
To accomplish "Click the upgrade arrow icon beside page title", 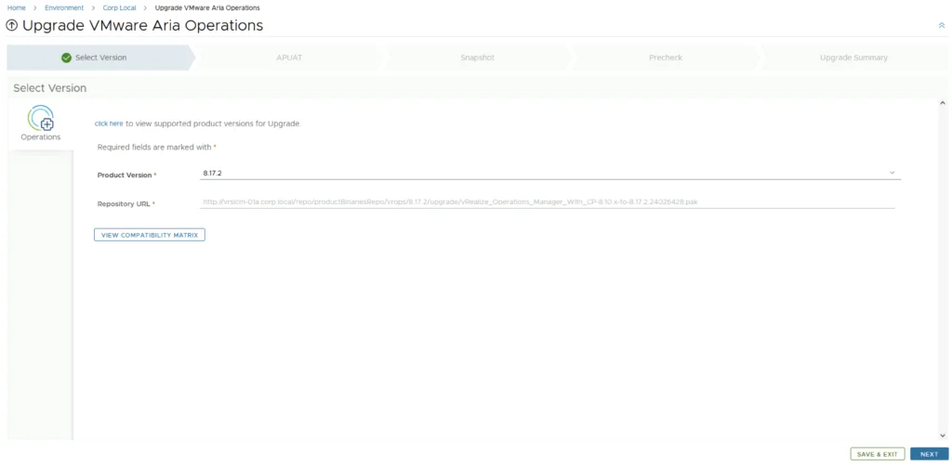I will point(11,25).
